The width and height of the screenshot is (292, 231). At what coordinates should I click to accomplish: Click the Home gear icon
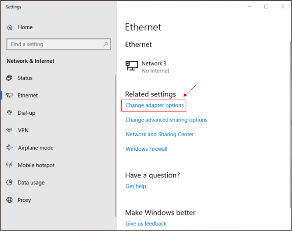coord(10,27)
